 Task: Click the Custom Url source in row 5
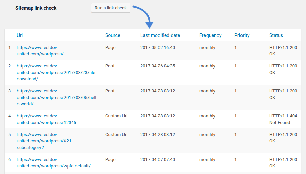116,135
